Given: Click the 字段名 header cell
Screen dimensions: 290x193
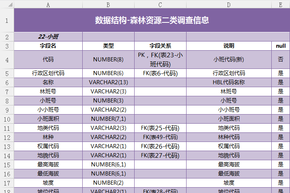Looking at the screenshot, I should 48,46.
